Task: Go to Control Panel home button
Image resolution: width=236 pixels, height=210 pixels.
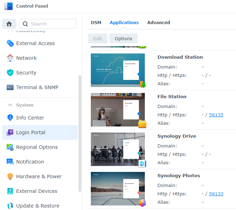Action: click(x=9, y=24)
